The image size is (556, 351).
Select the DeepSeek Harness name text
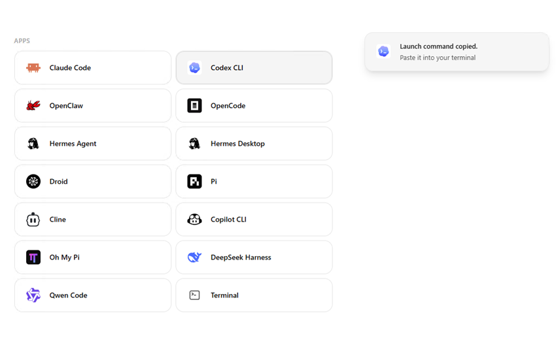241,257
